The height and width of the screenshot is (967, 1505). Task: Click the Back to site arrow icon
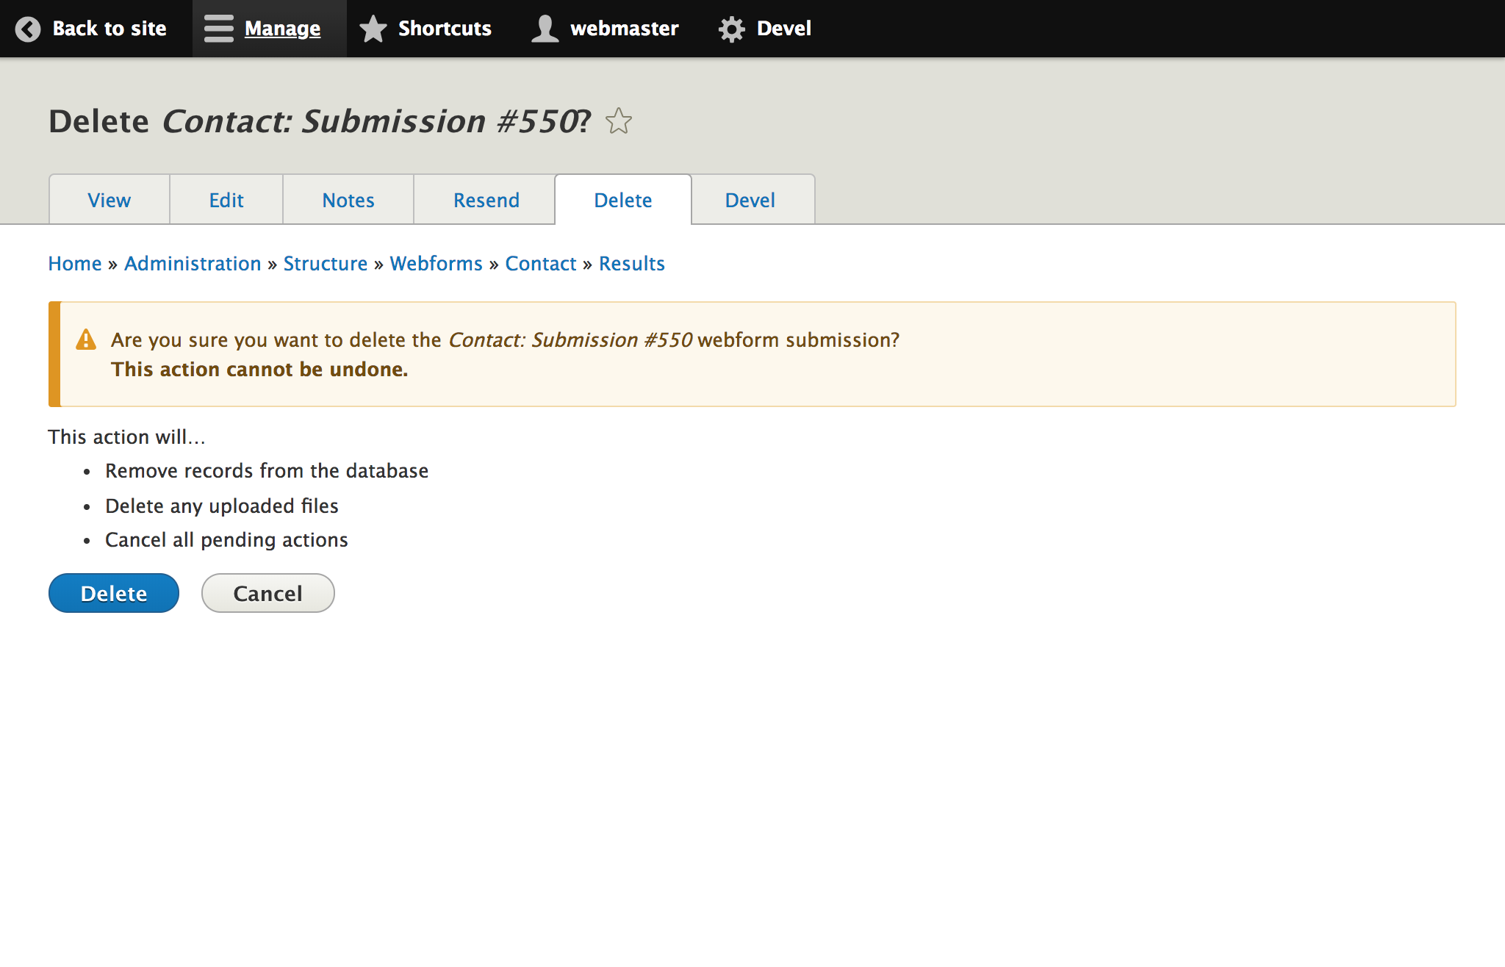(27, 29)
